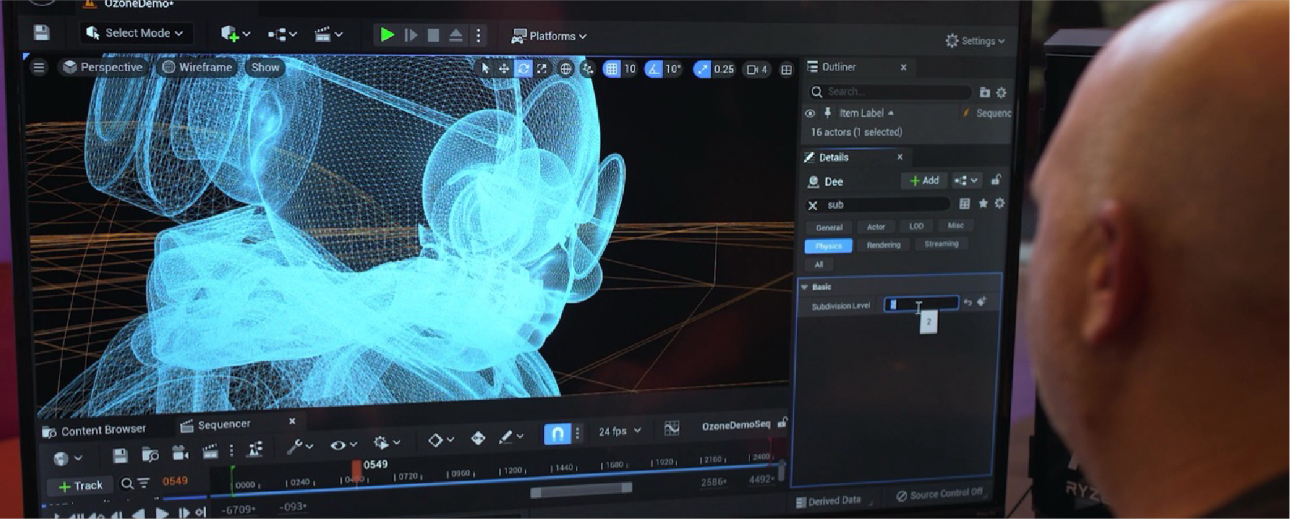Click the Track button in Sequencer
Image resolution: width=1290 pixels, height=519 pixels.
81,485
